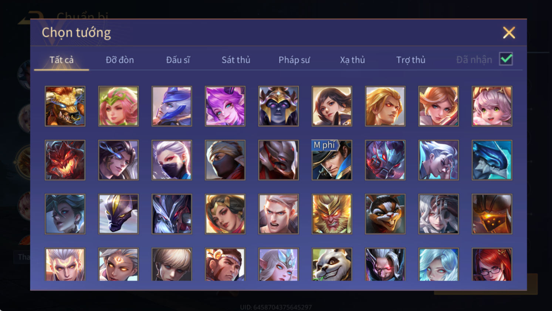Viewport: 552px width, 311px height.
Task: Select the red fire demon hero portrait
Action: 65,160
